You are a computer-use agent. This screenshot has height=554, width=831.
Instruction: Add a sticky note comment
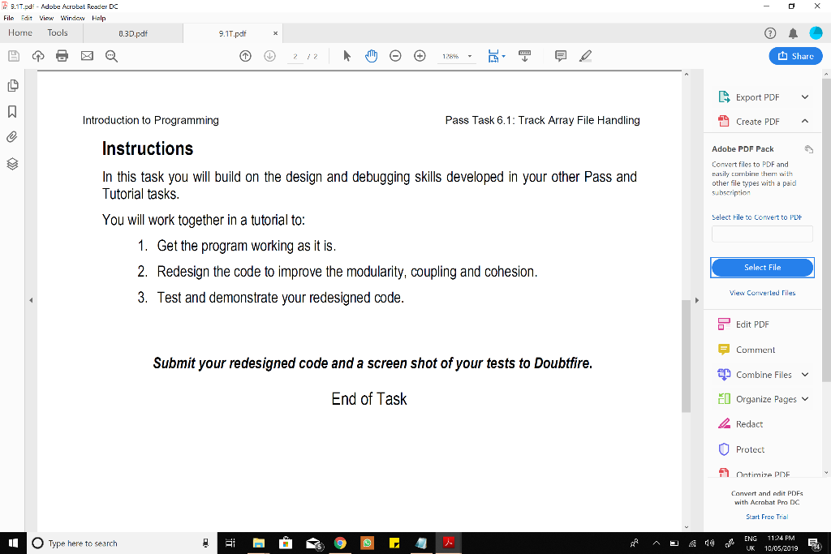561,56
